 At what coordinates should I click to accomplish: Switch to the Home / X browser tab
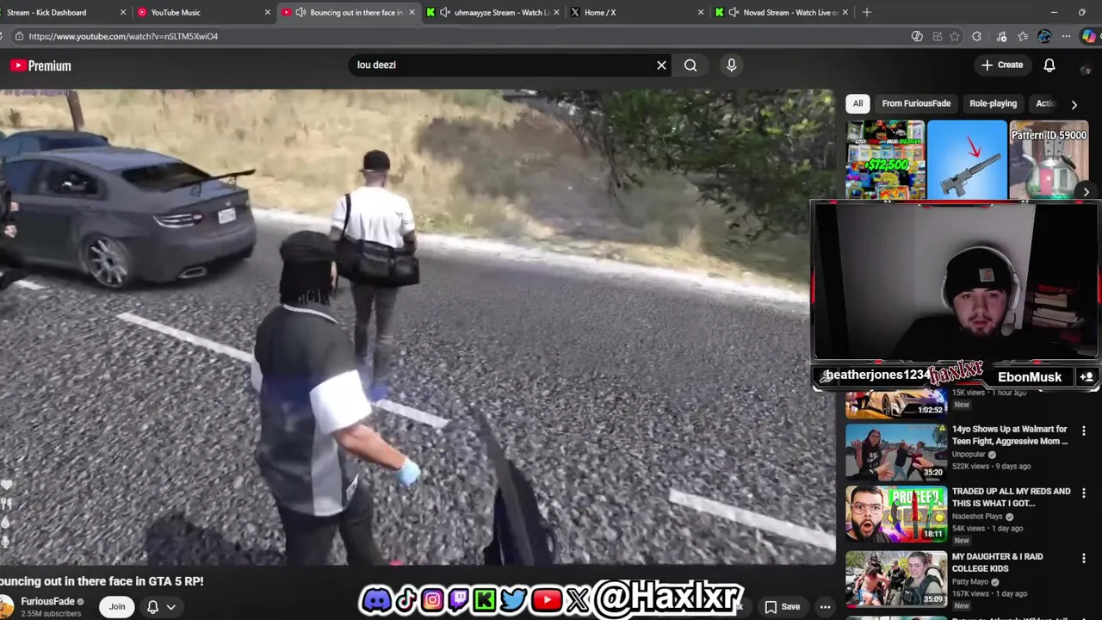635,12
